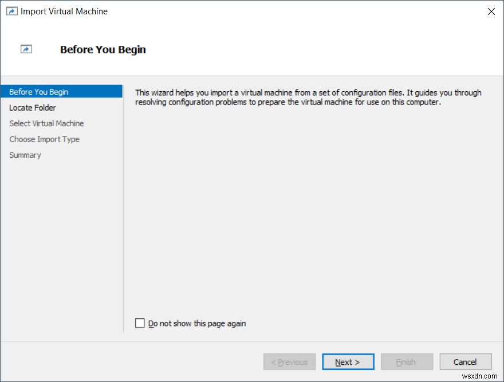Click the Finish button

click(407, 361)
